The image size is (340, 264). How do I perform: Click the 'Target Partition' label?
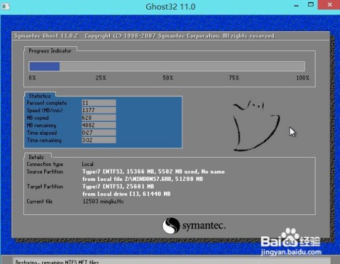pos(45,186)
